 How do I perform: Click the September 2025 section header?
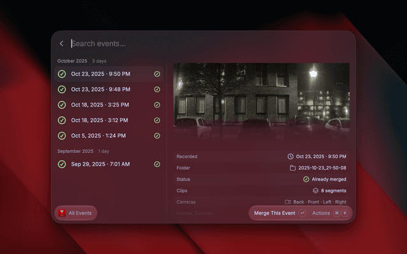[75, 151]
